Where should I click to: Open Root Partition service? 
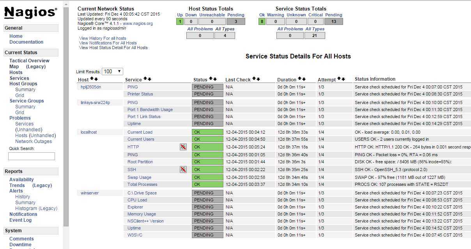click(x=140, y=162)
